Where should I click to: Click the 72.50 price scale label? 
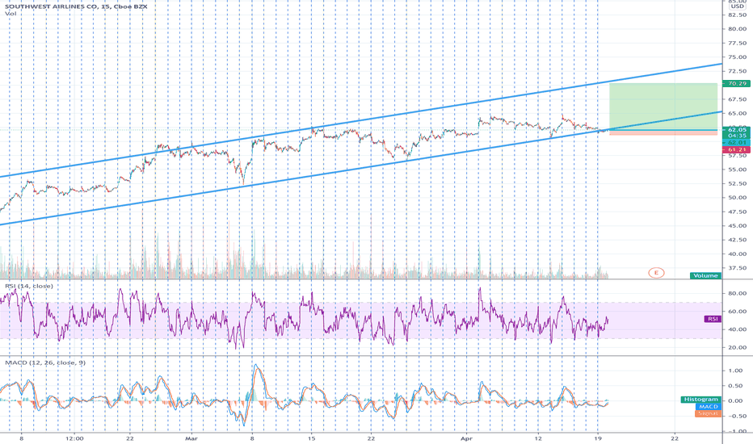tap(737, 71)
